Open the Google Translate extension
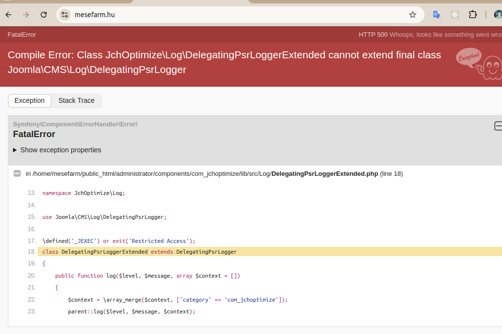The width and height of the screenshot is (502, 334). tap(437, 15)
